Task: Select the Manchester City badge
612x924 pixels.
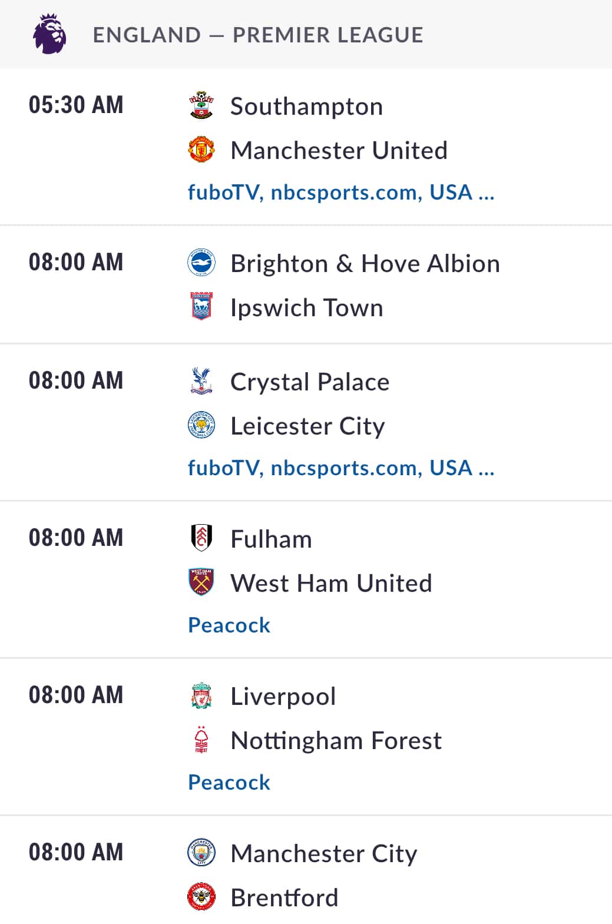Action: coord(201,853)
